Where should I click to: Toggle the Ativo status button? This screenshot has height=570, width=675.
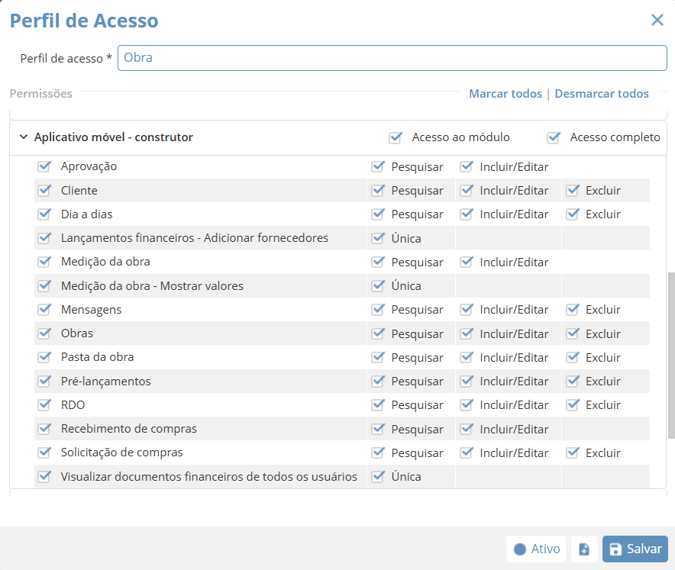point(536,549)
